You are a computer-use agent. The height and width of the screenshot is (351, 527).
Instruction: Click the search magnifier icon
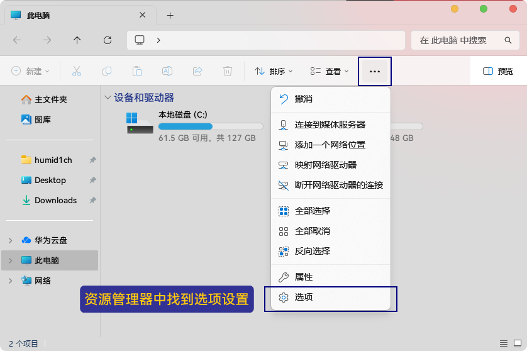coord(508,40)
